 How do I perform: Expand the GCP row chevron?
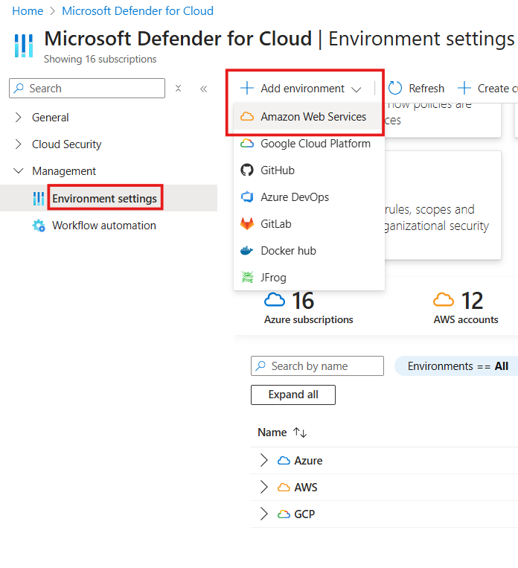coord(264,514)
